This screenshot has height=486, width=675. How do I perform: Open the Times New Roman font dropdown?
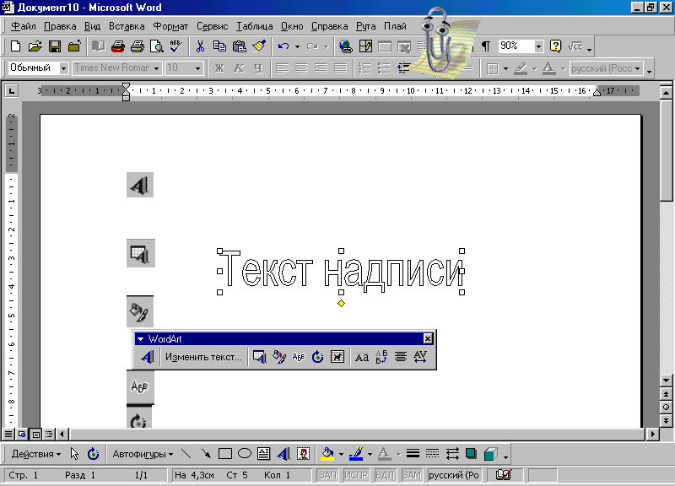(x=157, y=68)
